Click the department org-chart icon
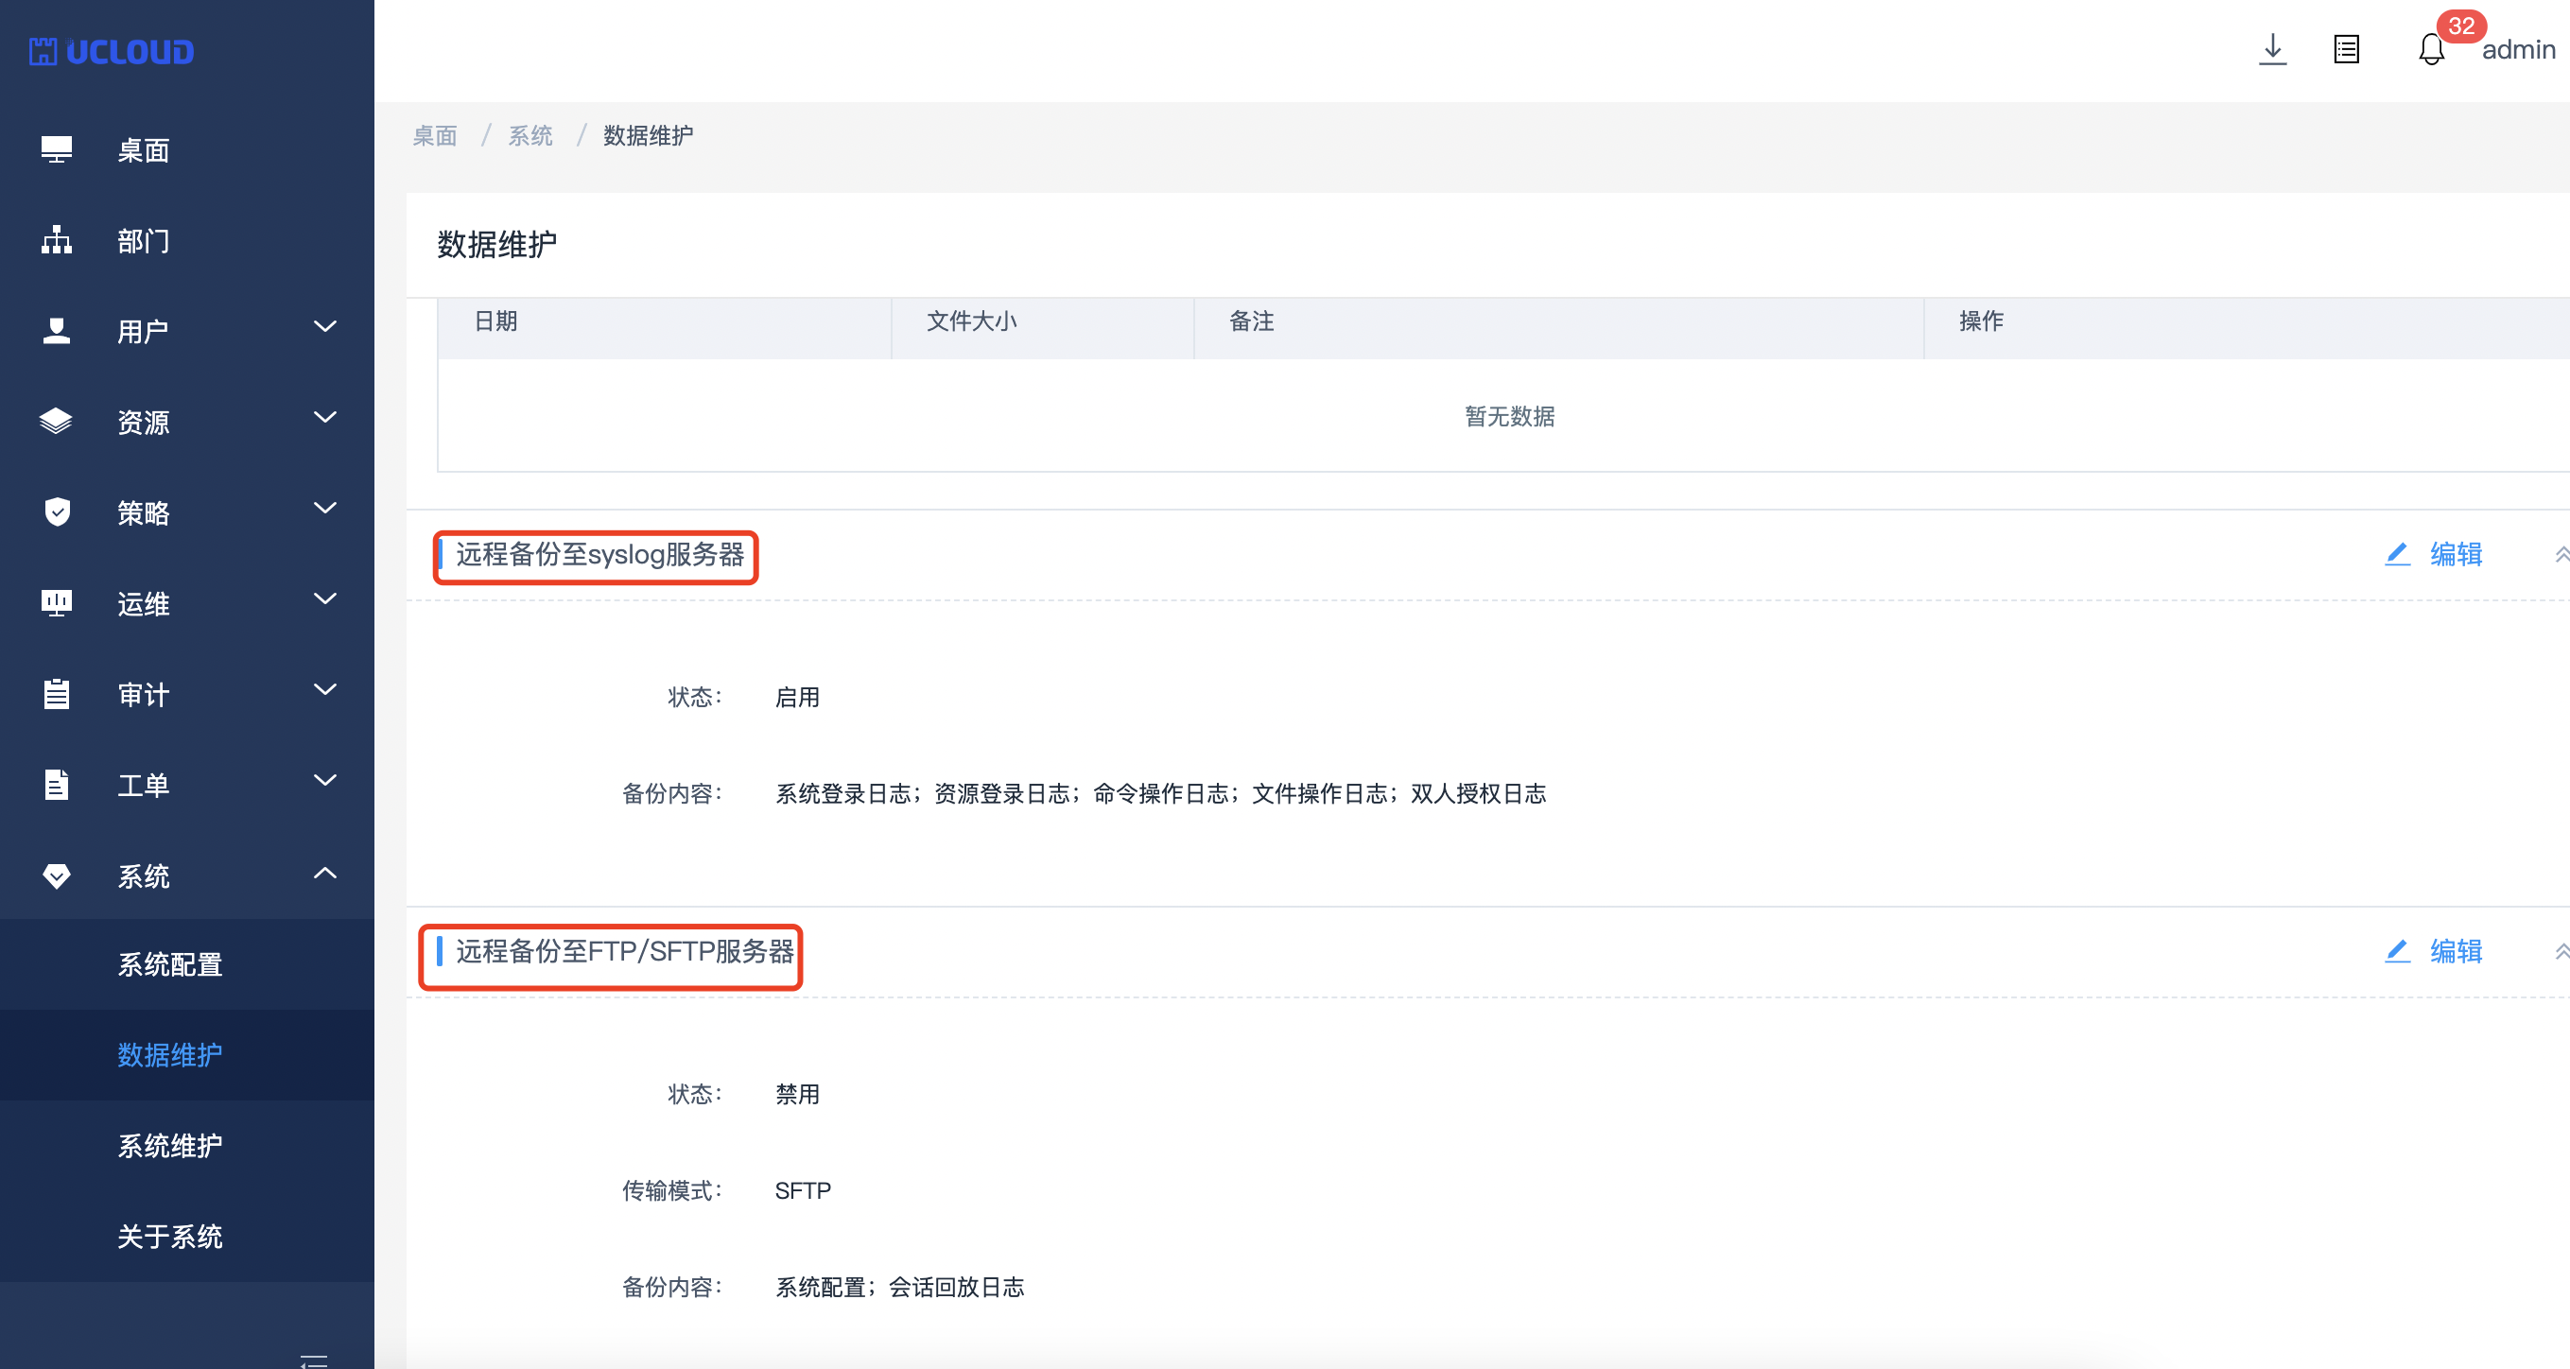This screenshot has width=2570, height=1369. click(57, 239)
